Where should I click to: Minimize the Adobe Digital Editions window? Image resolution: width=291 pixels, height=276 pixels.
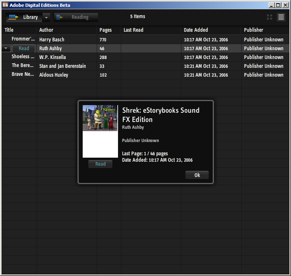pos(271,5)
